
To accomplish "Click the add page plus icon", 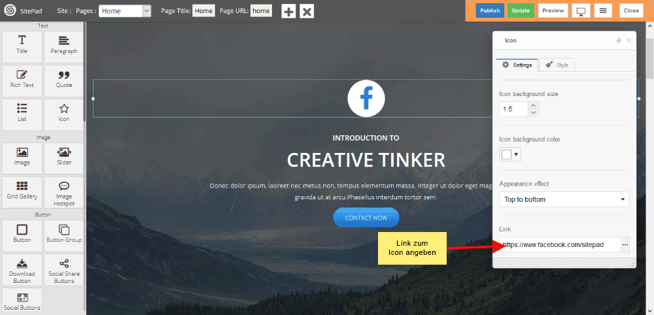I will pos(288,11).
